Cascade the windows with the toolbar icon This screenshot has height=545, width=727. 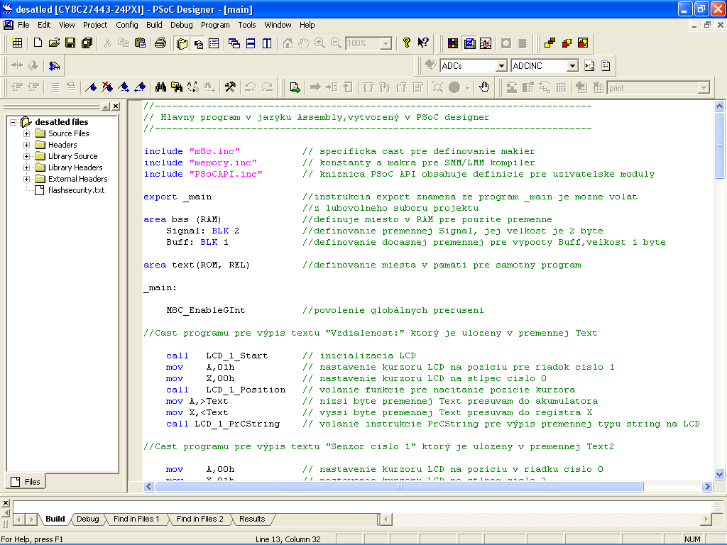click(x=234, y=43)
